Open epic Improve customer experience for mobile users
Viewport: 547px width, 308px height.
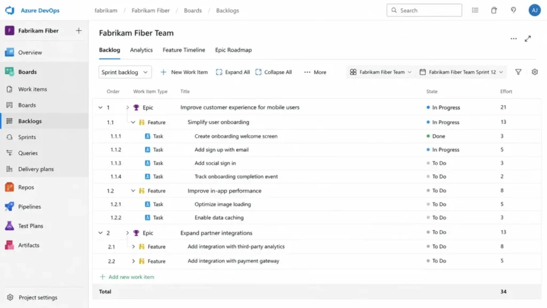pyautogui.click(x=240, y=107)
